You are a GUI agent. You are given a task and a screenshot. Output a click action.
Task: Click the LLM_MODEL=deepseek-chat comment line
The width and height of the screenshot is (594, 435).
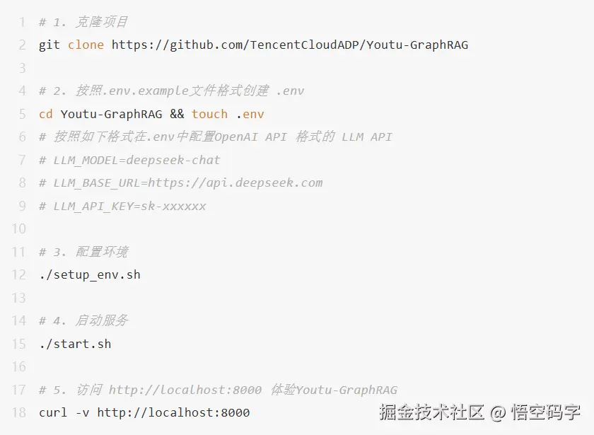pos(129,161)
